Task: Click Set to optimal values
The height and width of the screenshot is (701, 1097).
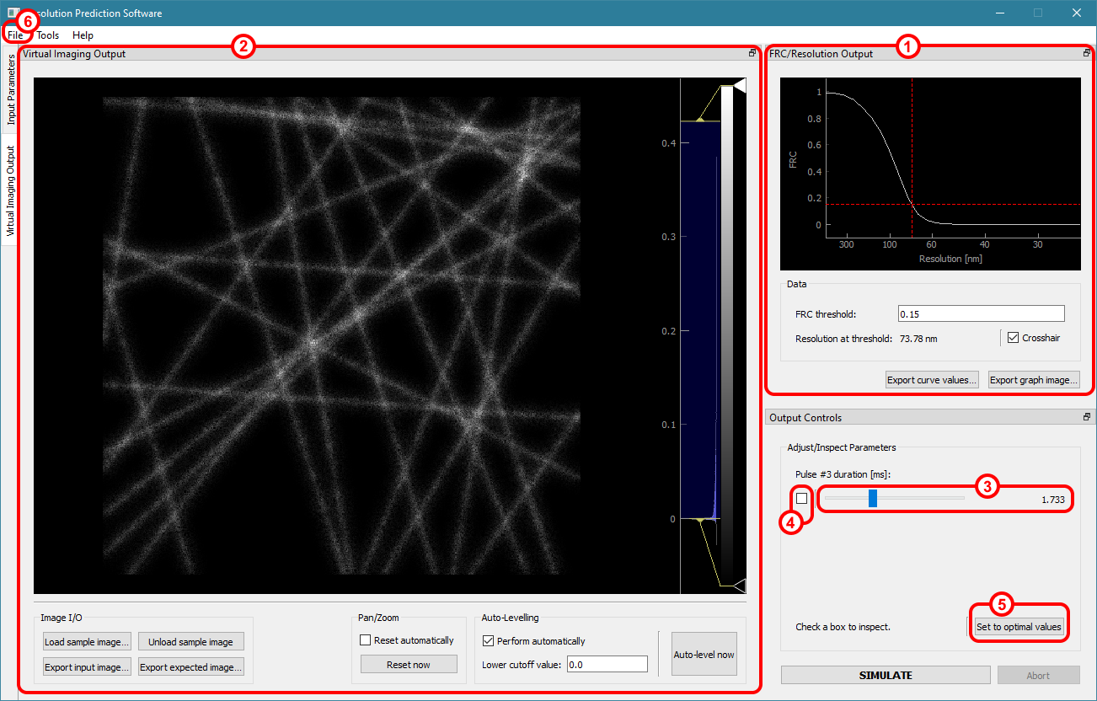Action: [x=1019, y=627]
